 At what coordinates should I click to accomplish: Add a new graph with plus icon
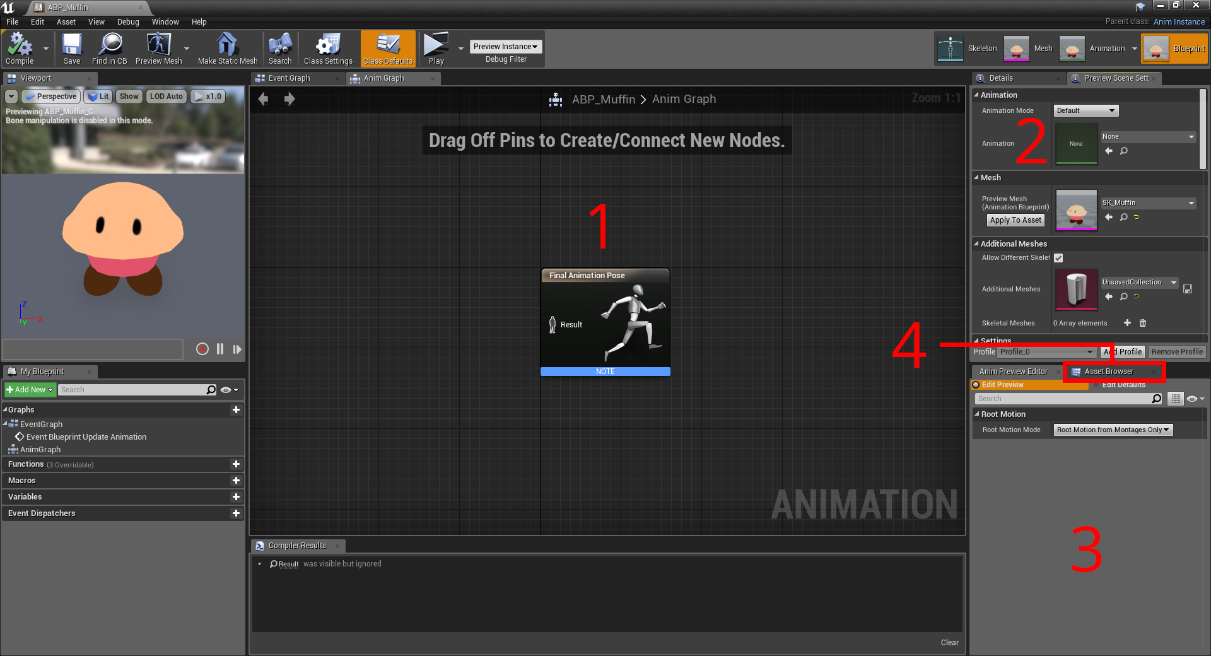(x=236, y=410)
